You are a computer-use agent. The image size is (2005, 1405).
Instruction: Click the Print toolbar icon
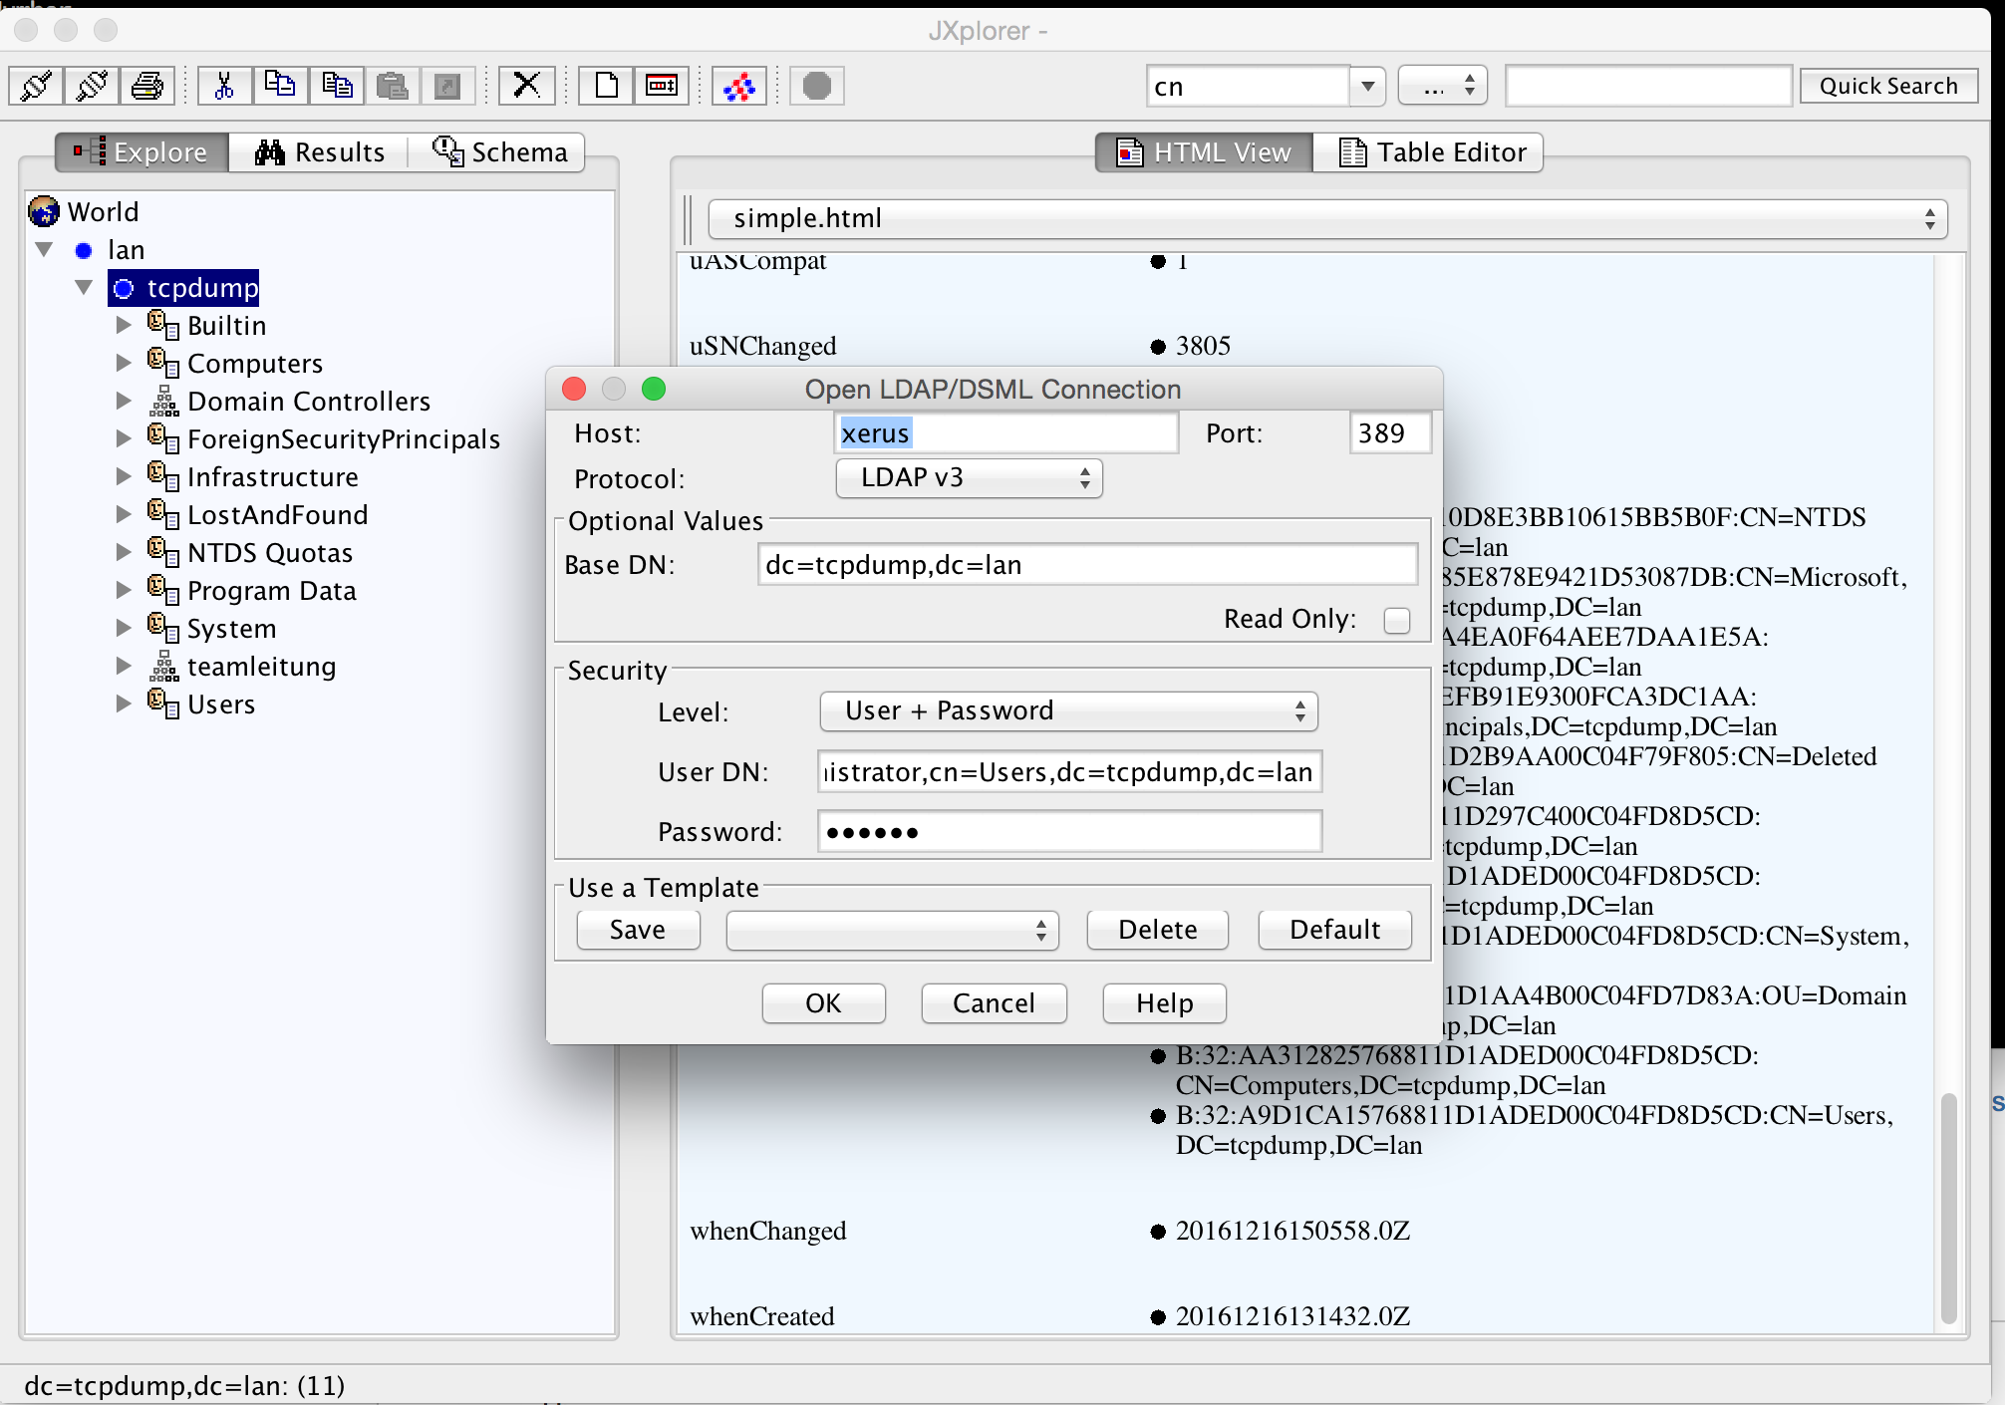[147, 86]
